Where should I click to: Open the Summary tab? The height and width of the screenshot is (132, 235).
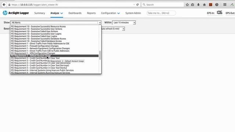[40, 13]
